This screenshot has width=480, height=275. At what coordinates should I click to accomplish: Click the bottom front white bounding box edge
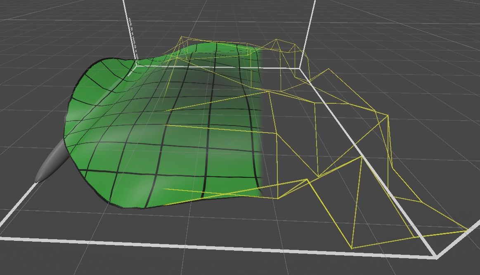[206, 246]
